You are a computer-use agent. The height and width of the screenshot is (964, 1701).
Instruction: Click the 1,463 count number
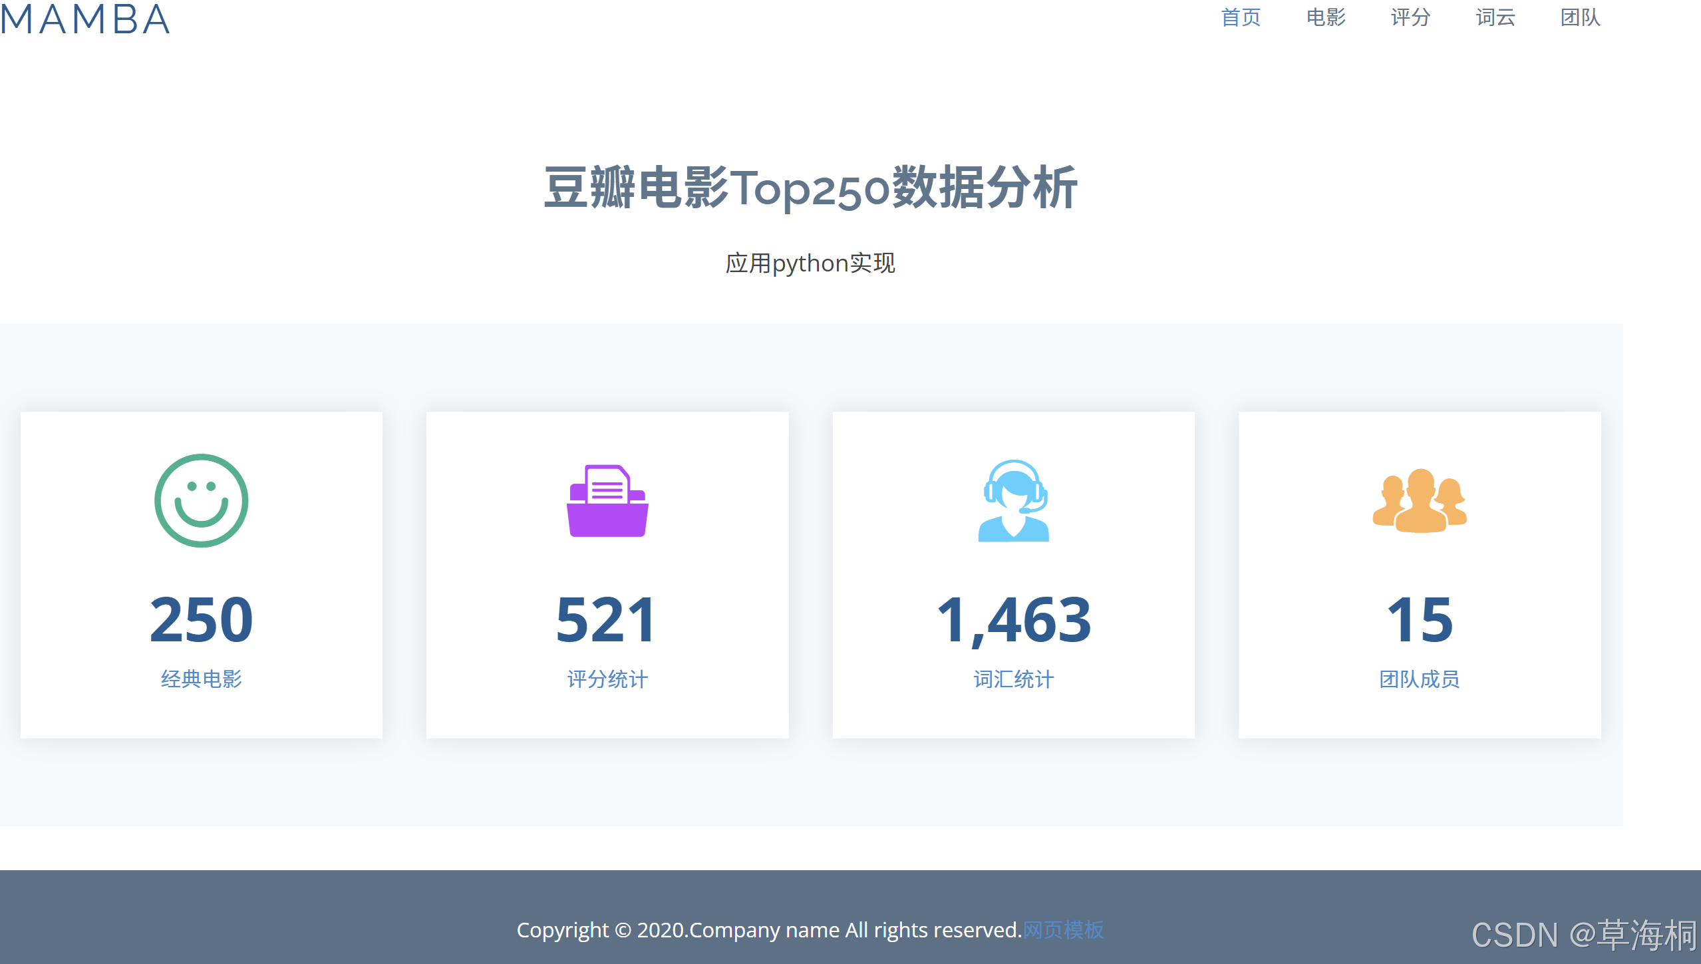(x=1013, y=620)
